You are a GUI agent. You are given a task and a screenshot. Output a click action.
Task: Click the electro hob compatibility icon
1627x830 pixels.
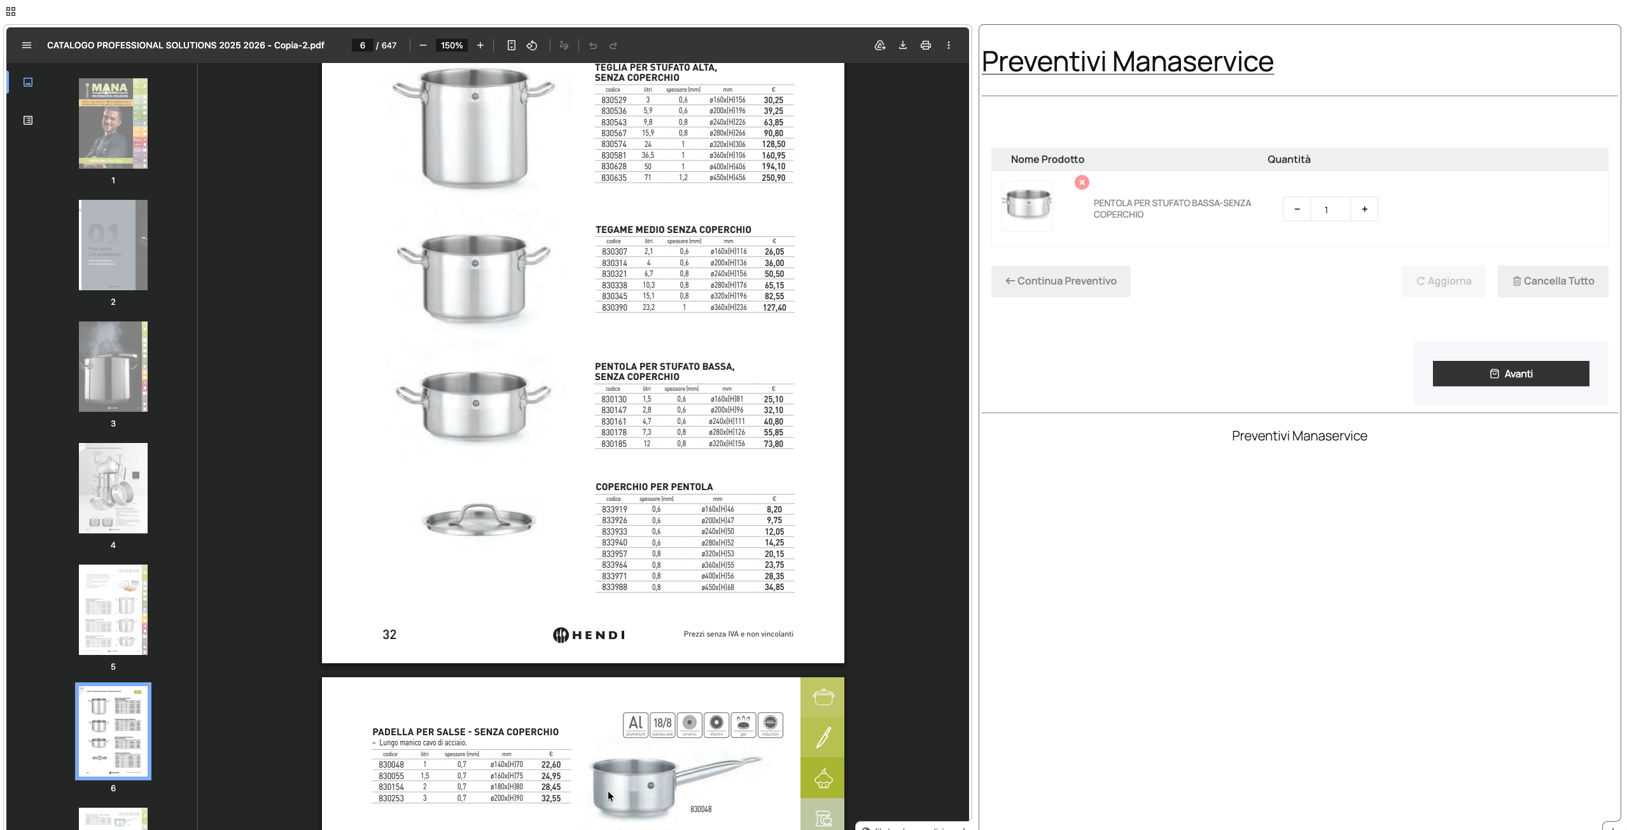[716, 725]
